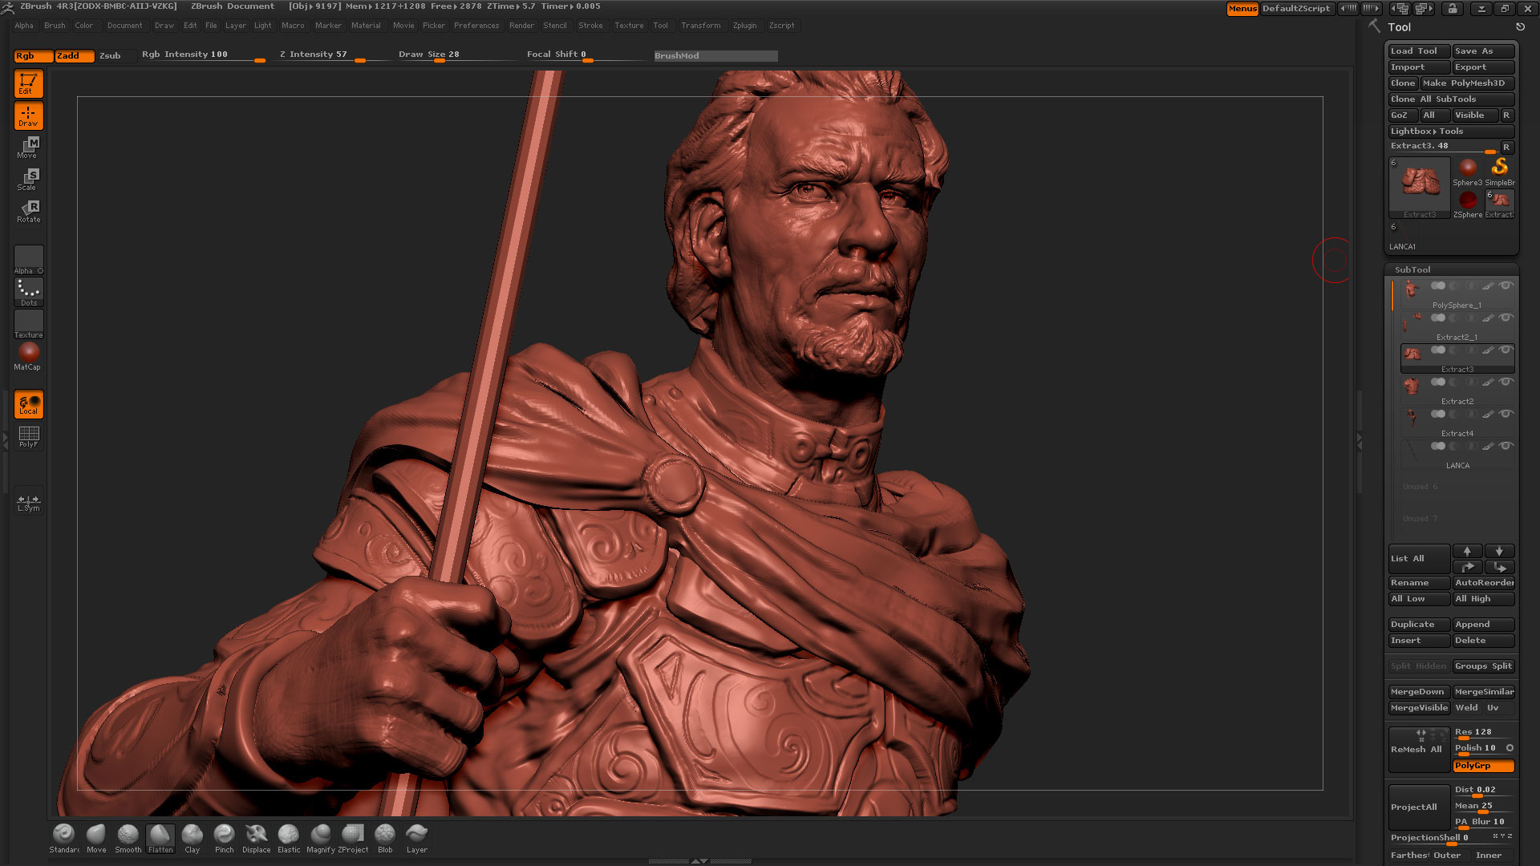
Task: Toggle PolyF polyframe display
Action: 29,436
